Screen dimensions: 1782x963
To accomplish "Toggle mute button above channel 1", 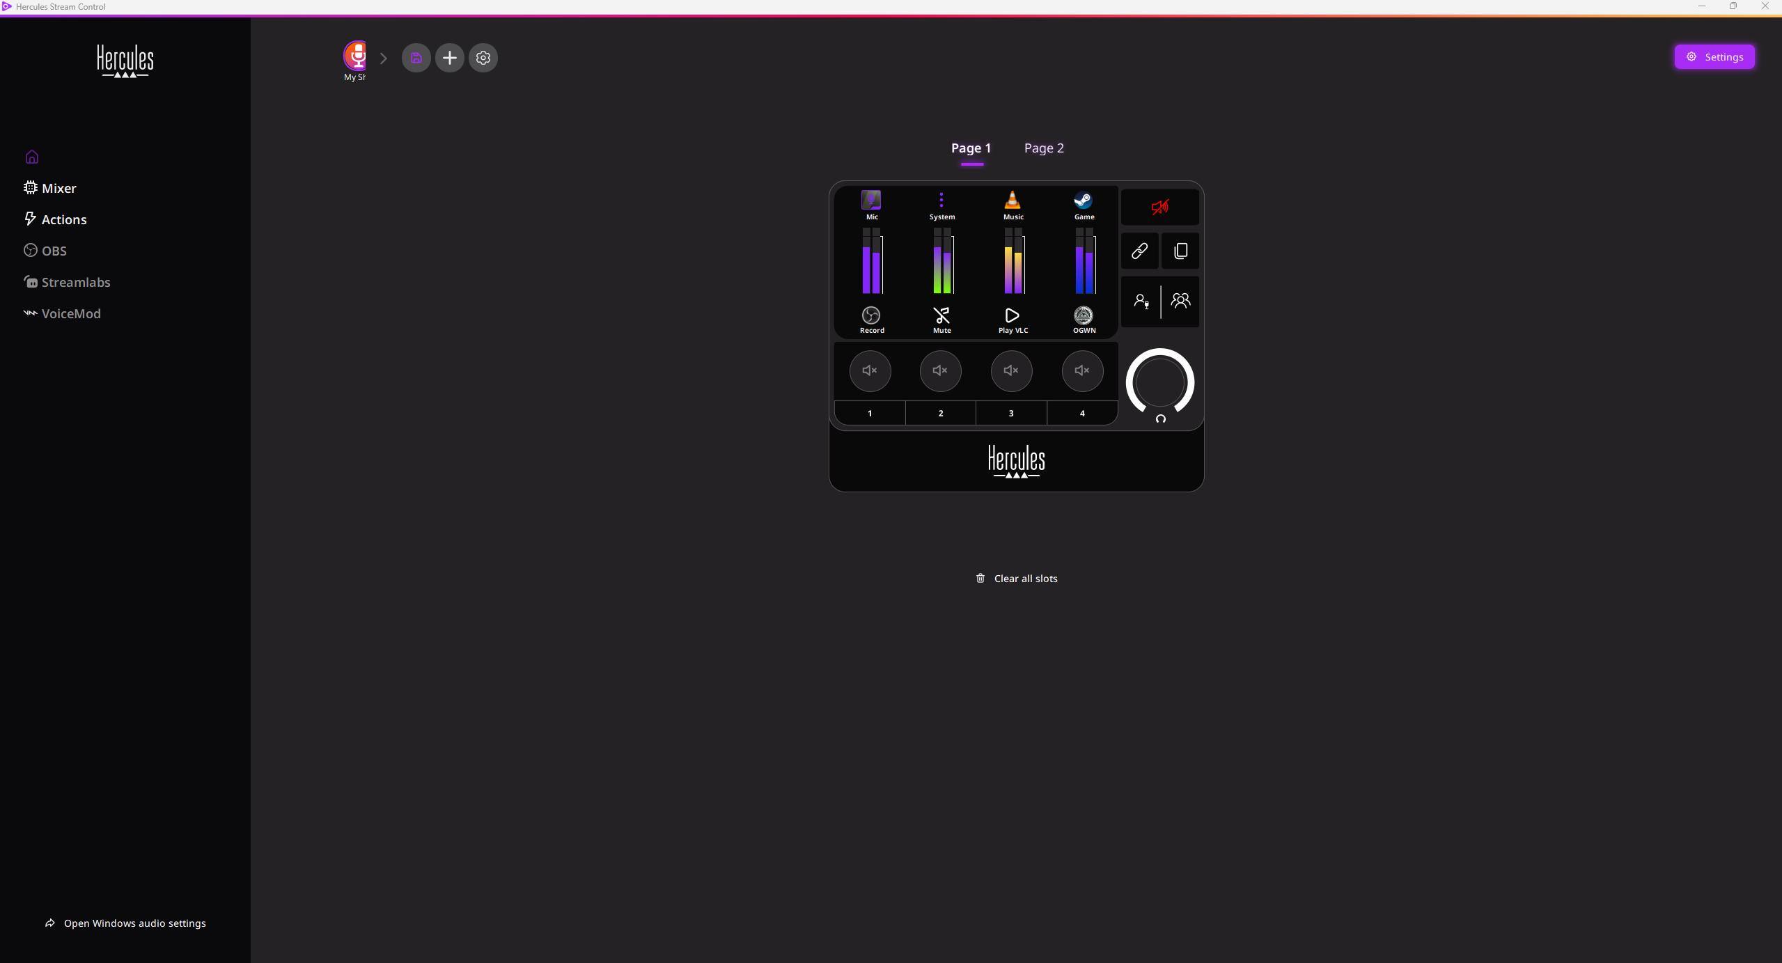I will tap(870, 370).
